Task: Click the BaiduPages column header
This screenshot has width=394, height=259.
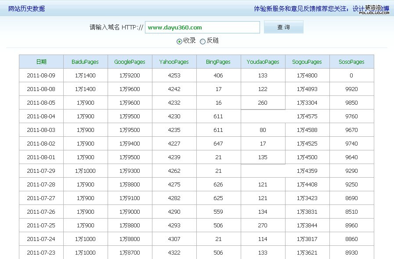Action: pyautogui.click(x=85, y=62)
